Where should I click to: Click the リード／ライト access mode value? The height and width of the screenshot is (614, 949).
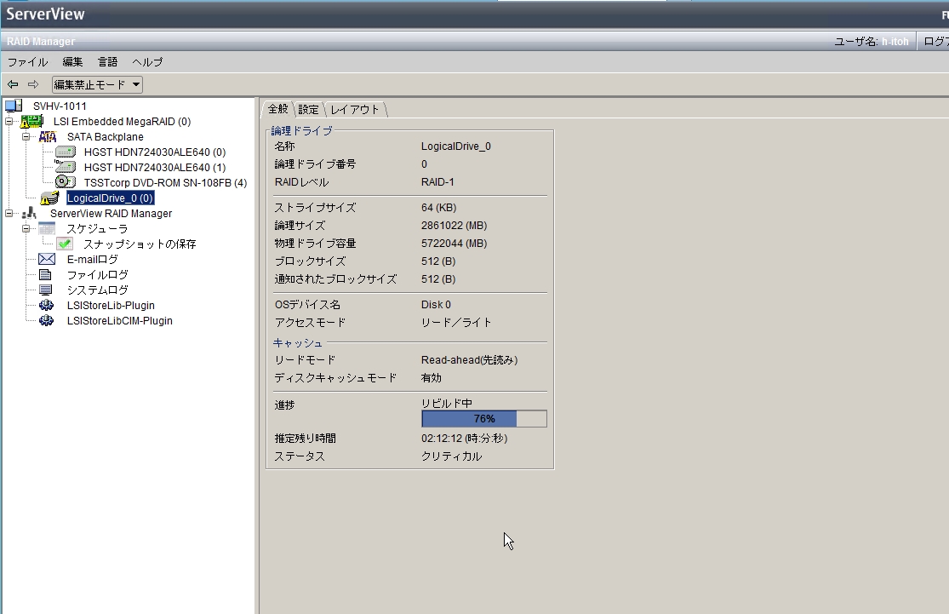click(x=455, y=322)
